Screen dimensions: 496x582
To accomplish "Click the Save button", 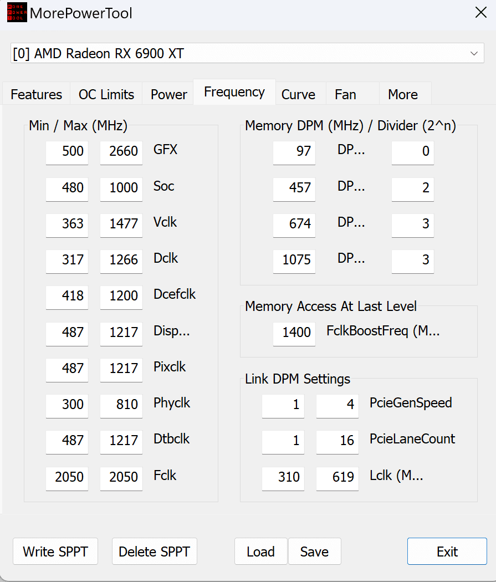I will pos(315,551).
